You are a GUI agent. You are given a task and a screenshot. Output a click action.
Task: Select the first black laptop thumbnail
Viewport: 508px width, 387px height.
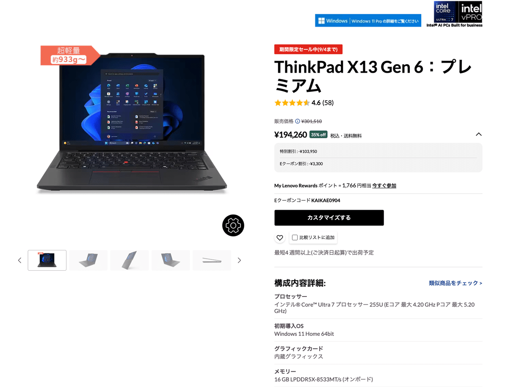coord(47,260)
